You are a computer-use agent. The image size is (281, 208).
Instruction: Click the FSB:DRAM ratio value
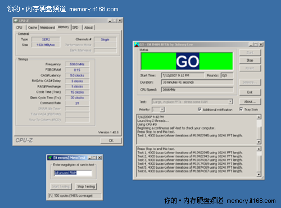point(77,70)
